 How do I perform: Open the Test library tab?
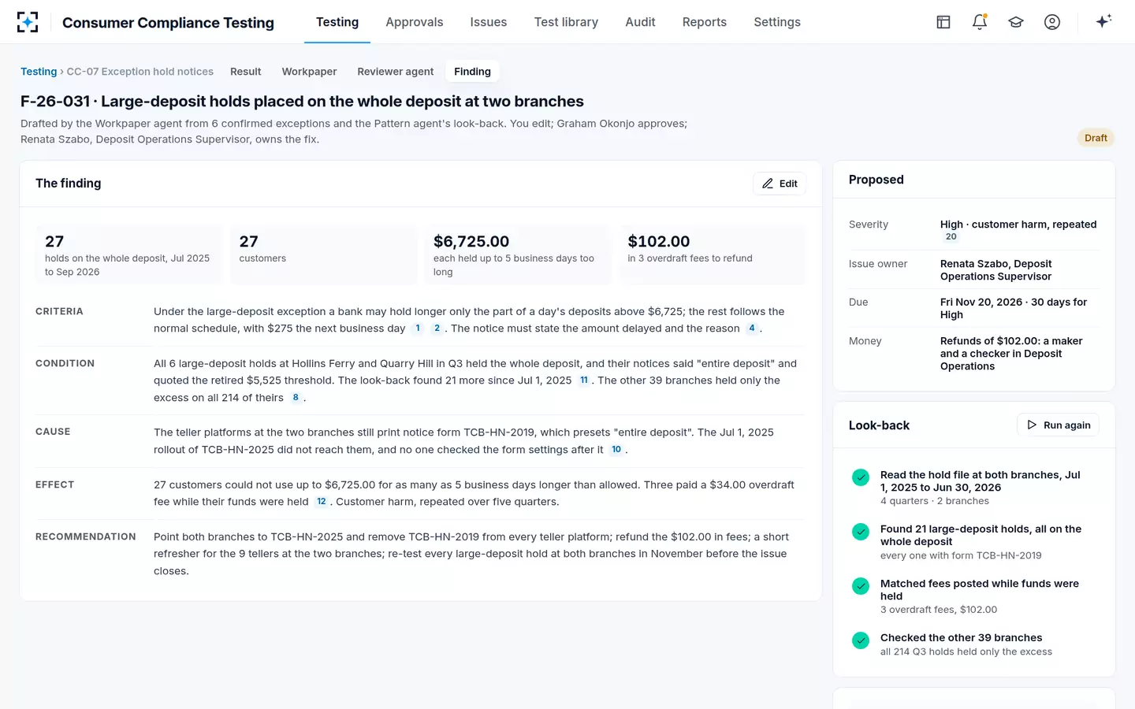(x=566, y=22)
